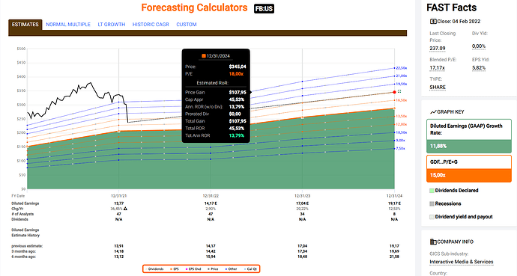Click the Div Yld value 0,00%

pyautogui.click(x=479, y=46)
